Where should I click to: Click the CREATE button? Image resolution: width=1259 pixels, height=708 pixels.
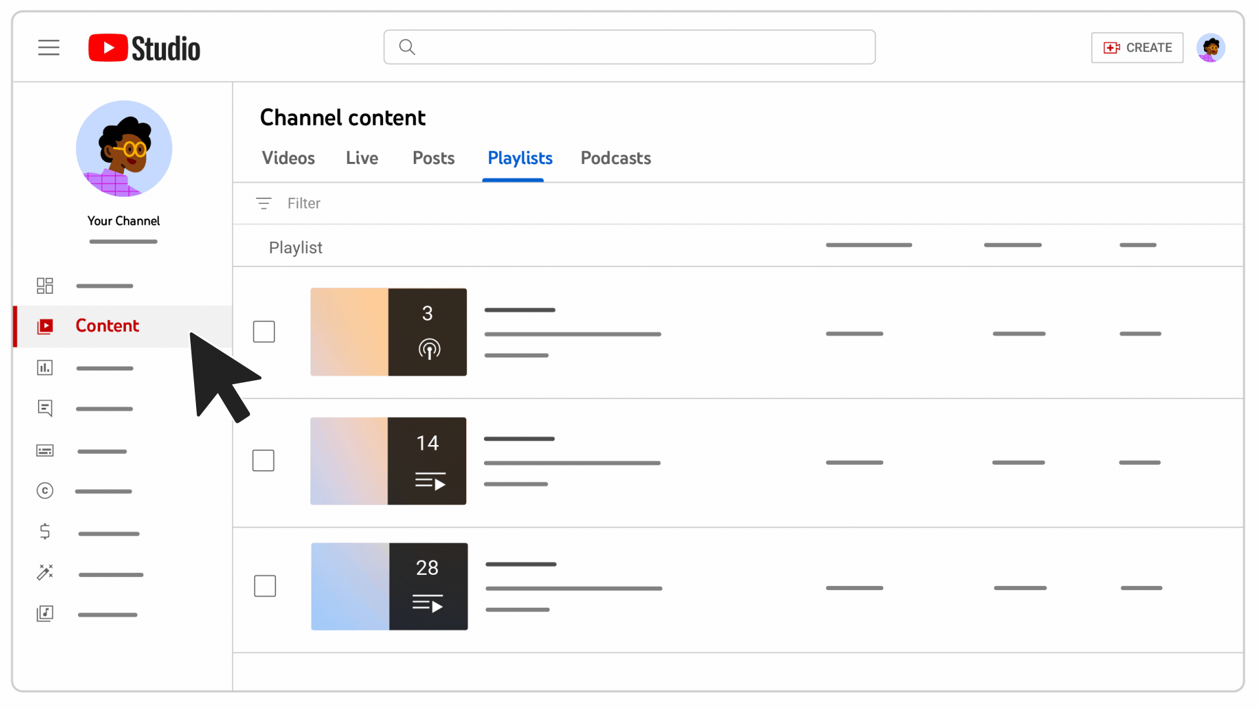(1137, 48)
